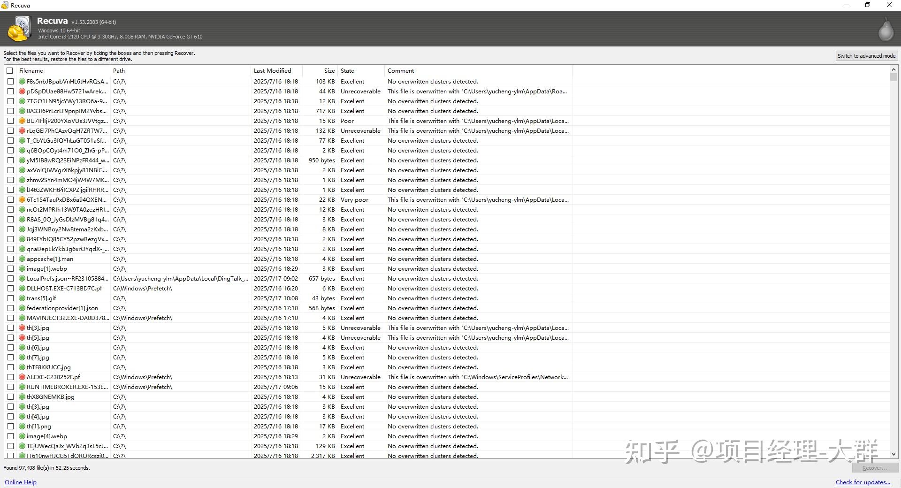This screenshot has width=901, height=488.
Task: Click the scrollbar down arrow
Action: click(893, 454)
